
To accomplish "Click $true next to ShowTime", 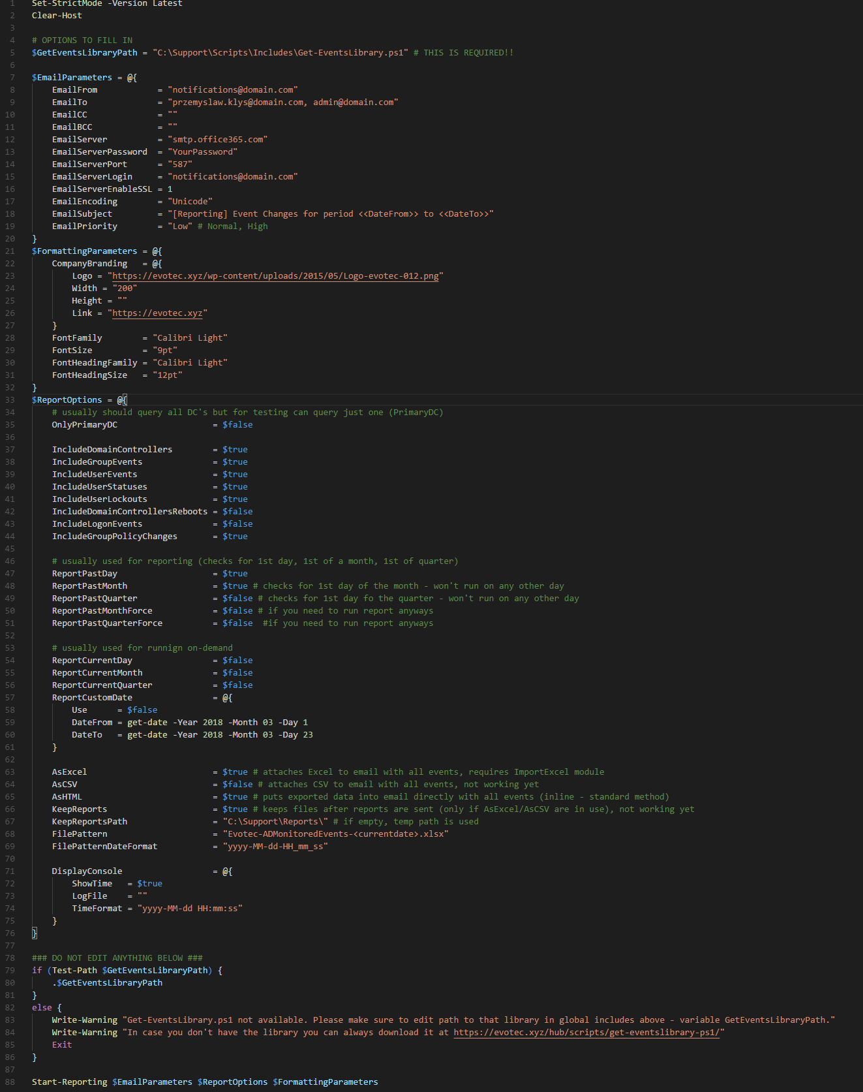I will [x=149, y=884].
